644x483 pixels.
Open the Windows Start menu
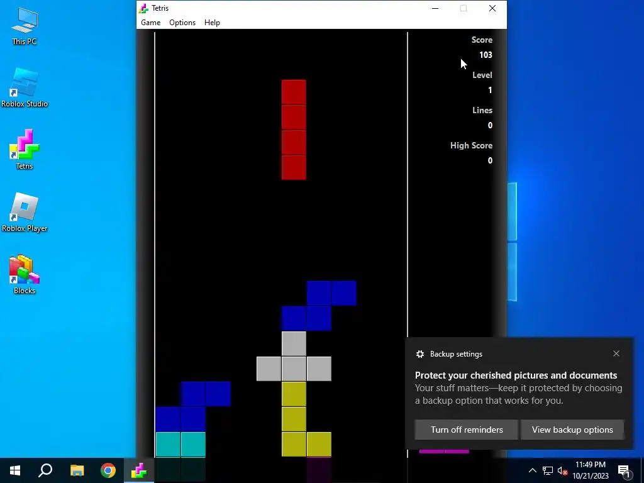[x=15, y=470]
